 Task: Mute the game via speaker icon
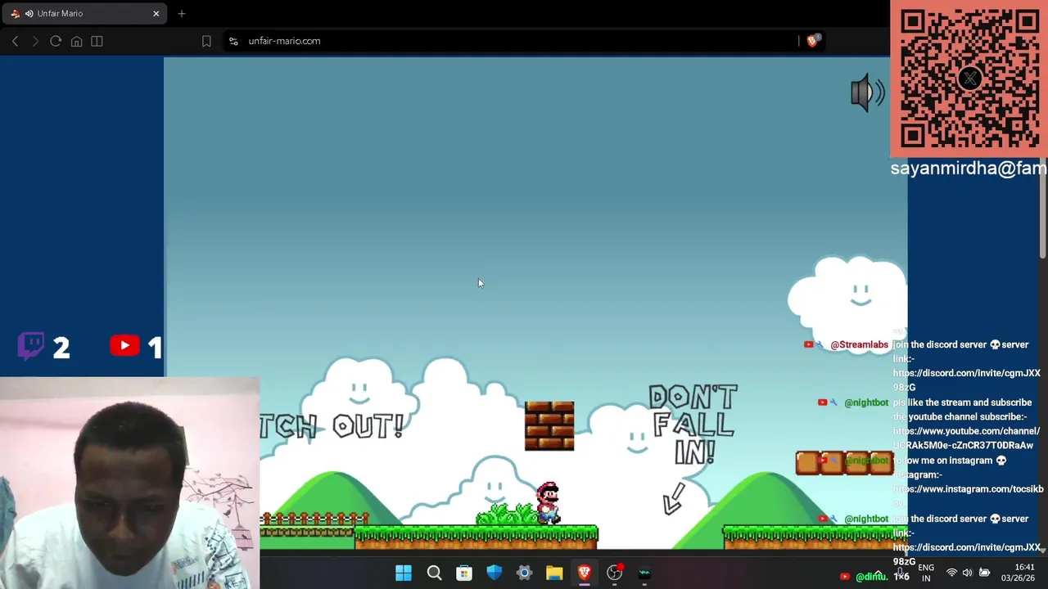[866, 92]
